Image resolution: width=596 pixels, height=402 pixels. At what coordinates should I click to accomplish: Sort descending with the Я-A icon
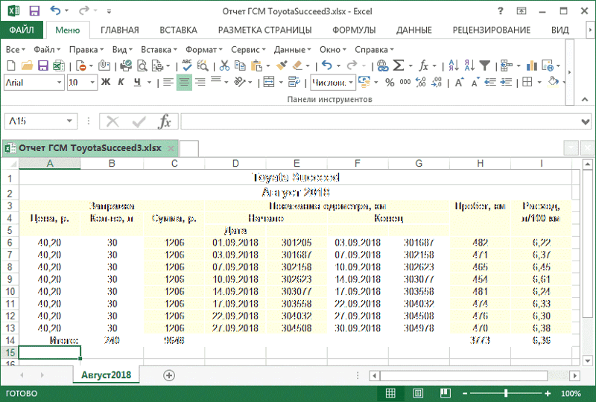click(469, 66)
